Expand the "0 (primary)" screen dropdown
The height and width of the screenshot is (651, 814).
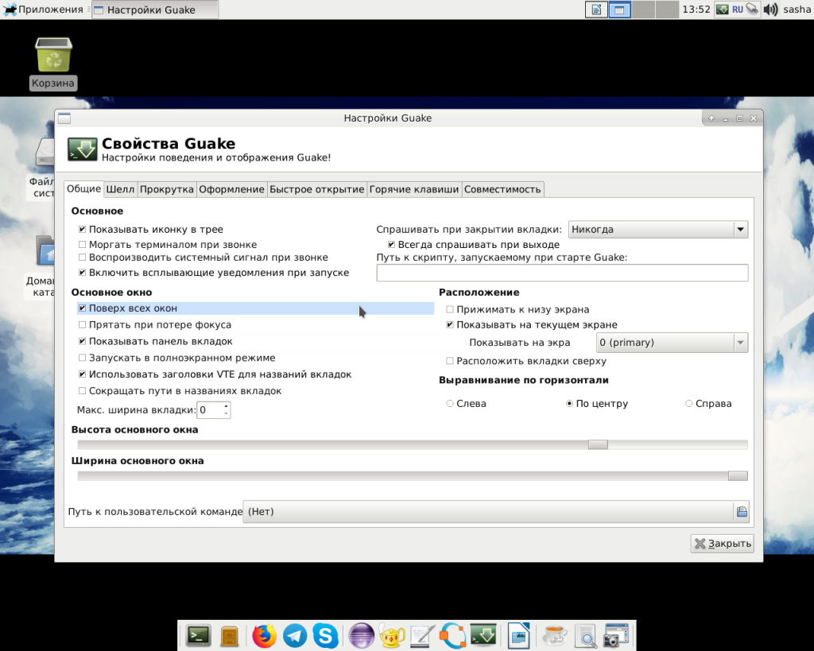pos(672,343)
